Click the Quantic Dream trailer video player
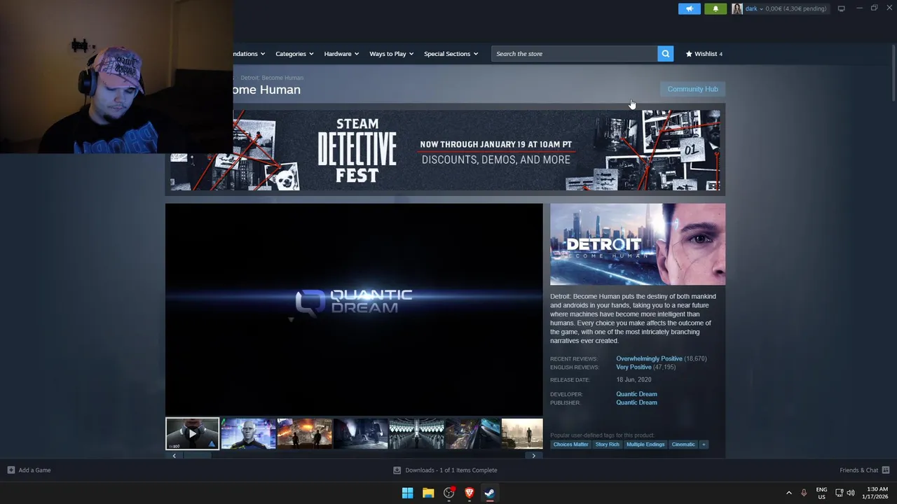The width and height of the screenshot is (897, 504). click(354, 309)
